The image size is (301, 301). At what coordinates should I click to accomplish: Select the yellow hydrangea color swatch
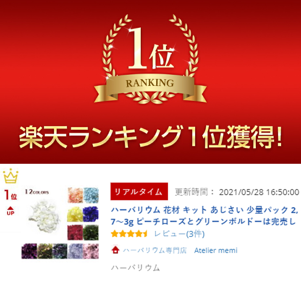coord(75,214)
